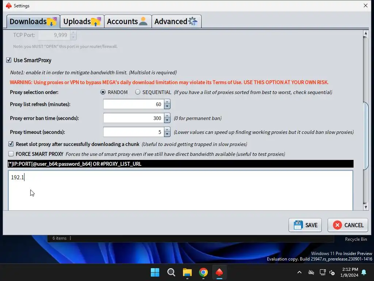Uncheck the Use SmartProxy checkbox
The width and height of the screenshot is (374, 281).
(x=9, y=60)
